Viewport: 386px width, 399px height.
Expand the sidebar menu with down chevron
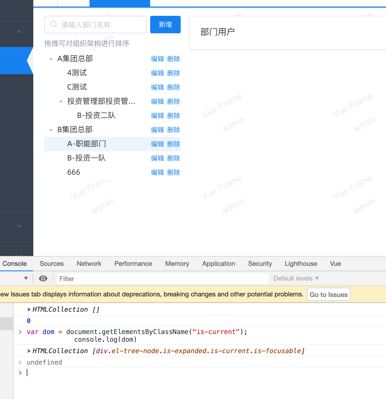[x=19, y=226]
